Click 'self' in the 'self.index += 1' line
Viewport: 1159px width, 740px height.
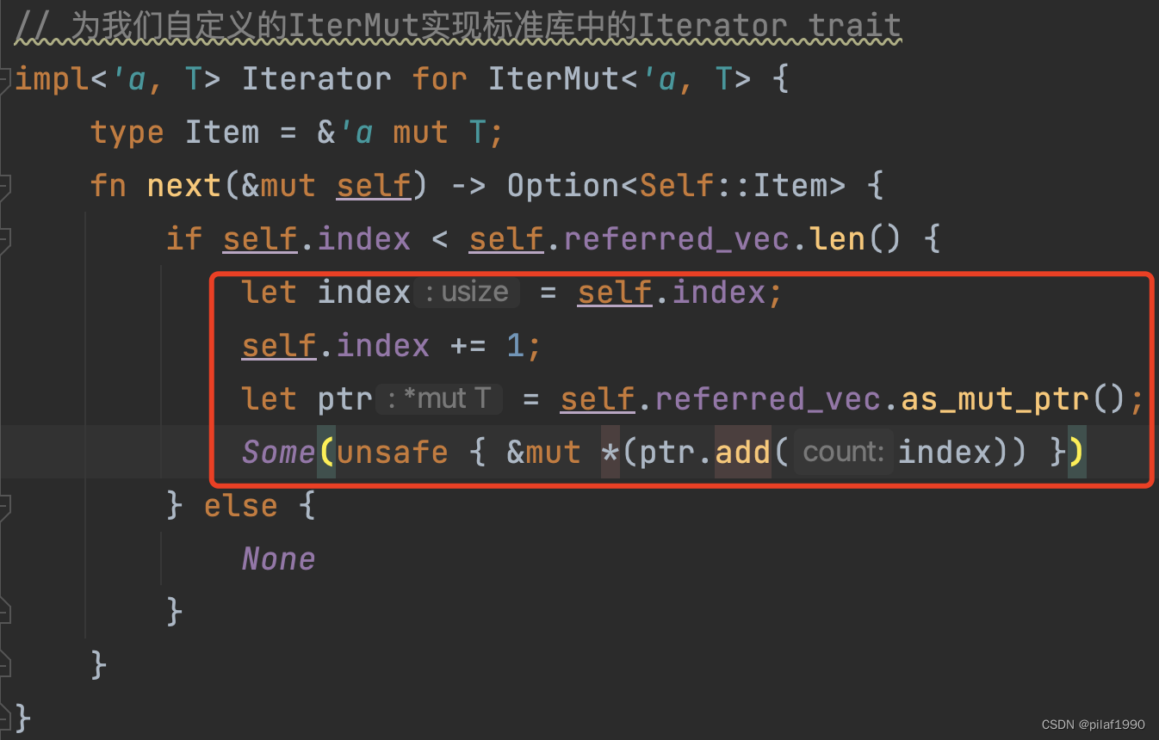(x=279, y=346)
